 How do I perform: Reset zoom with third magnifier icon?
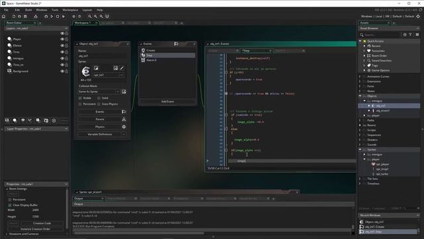click(x=101, y=17)
